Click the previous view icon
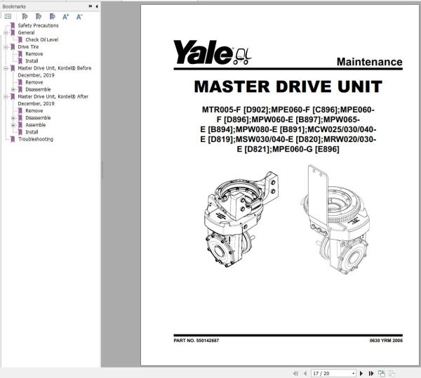The height and width of the screenshot is (378, 421). pos(381,373)
